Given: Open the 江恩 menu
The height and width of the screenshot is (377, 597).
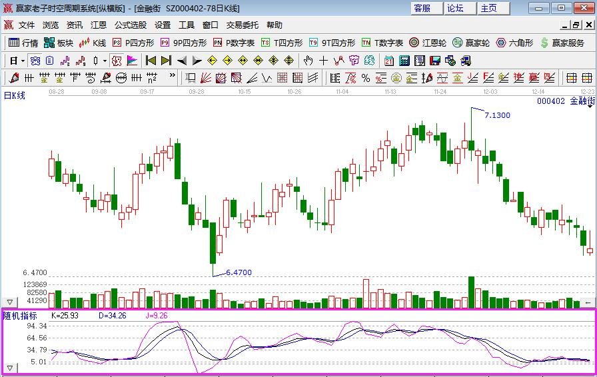Looking at the screenshot, I should 99,25.
